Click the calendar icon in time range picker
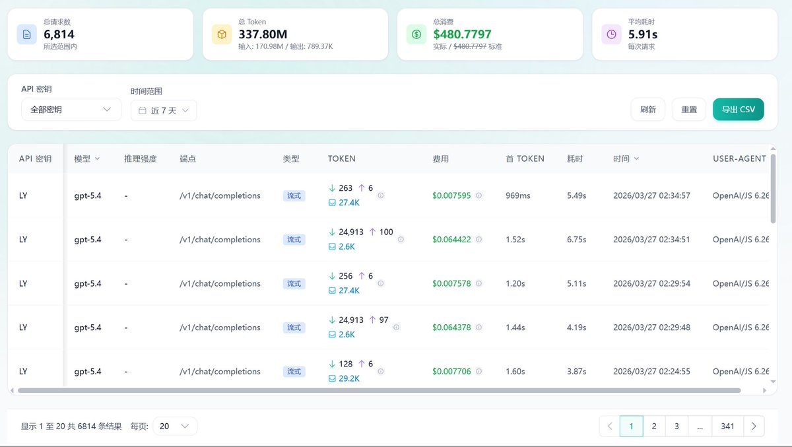The image size is (792, 447). coord(143,111)
